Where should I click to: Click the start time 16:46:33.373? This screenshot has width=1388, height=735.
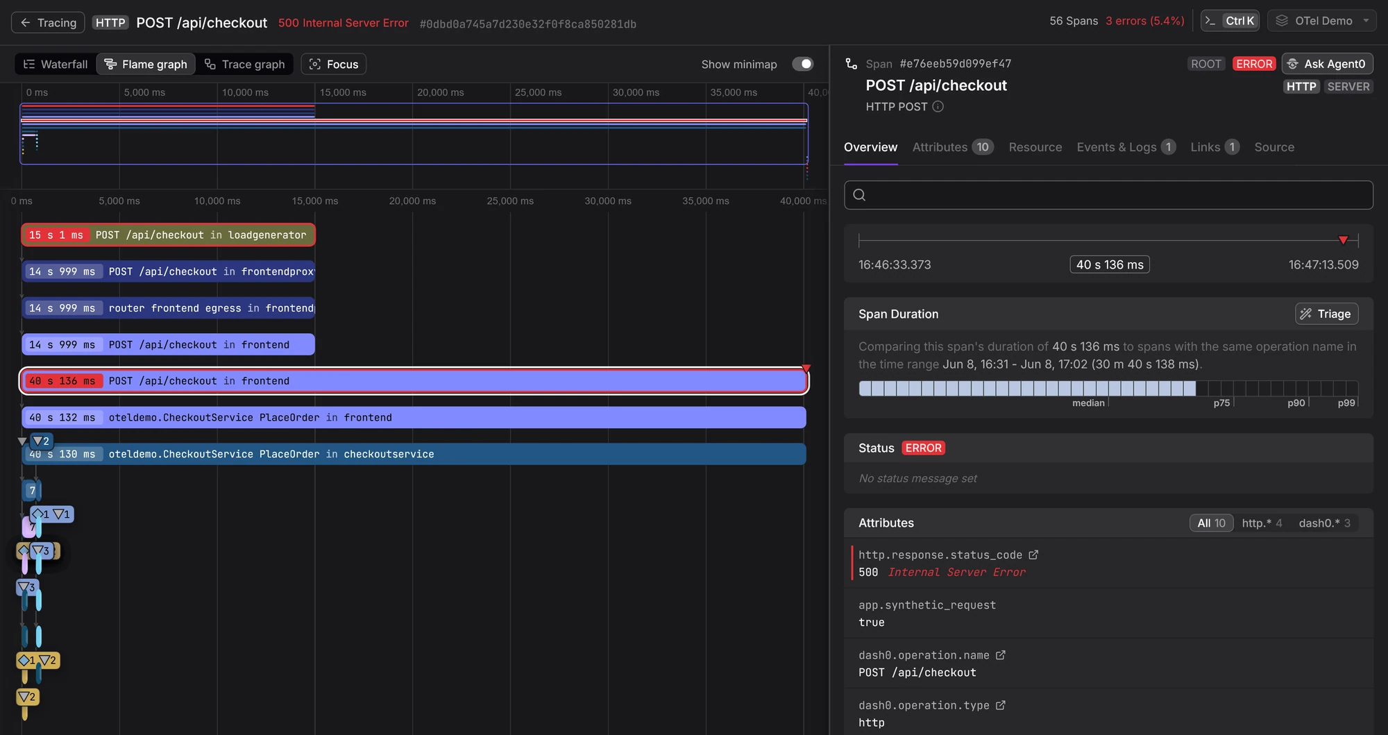(x=895, y=264)
